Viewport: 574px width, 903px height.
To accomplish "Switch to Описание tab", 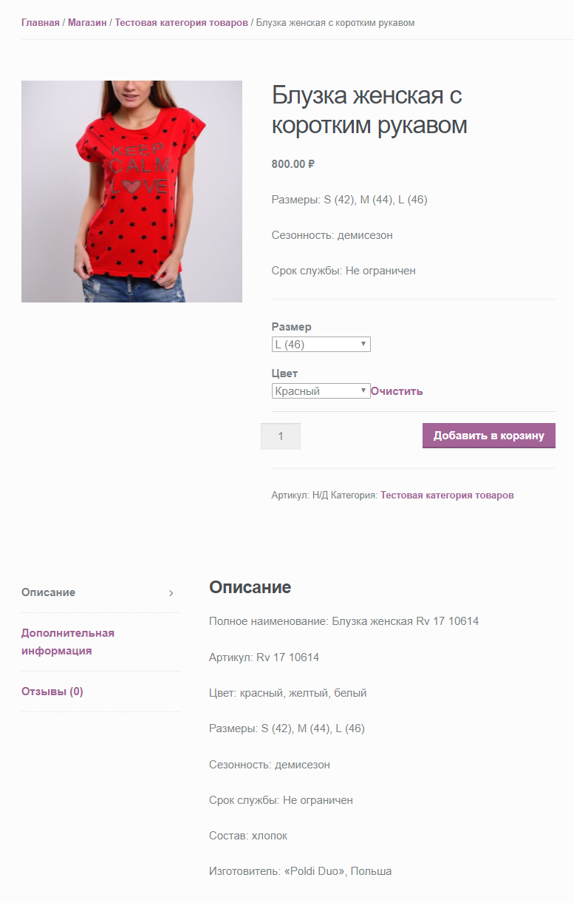I will (48, 592).
